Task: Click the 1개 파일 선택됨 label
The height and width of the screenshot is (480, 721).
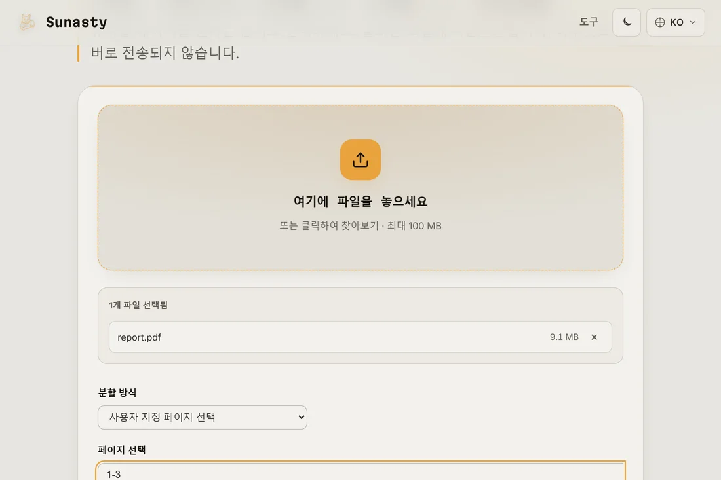Action: [138, 305]
